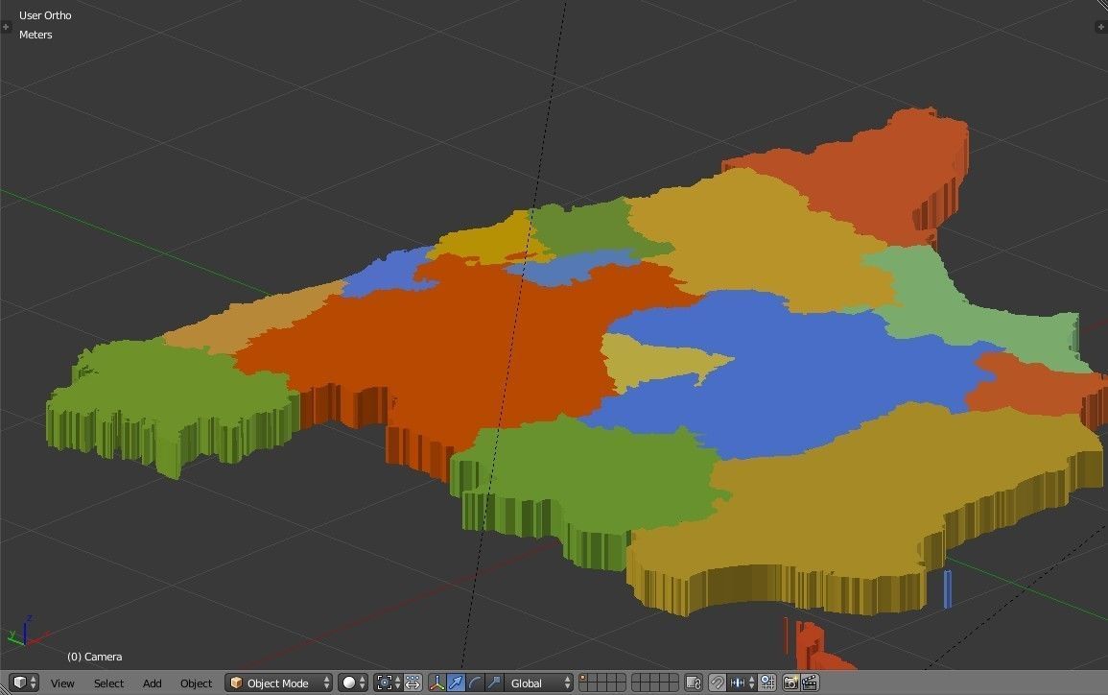1108x695 pixels.
Task: Open the View menu
Action: click(x=62, y=683)
